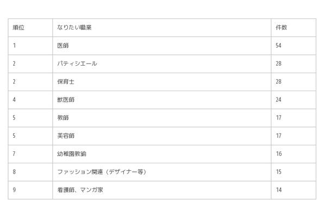Click the count value 16
326x217 pixels.
(279, 154)
